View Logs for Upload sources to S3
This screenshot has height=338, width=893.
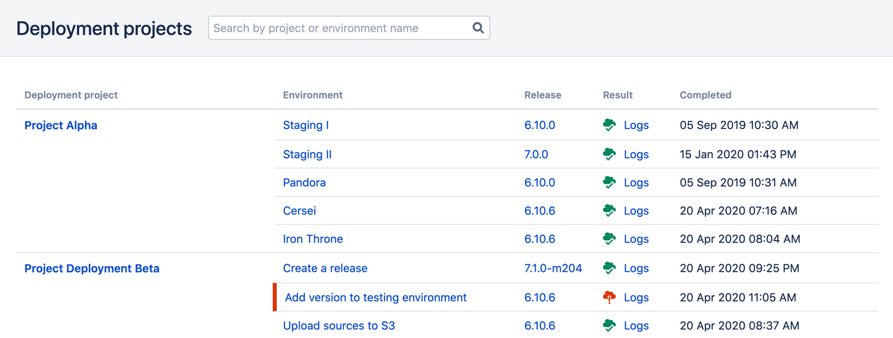[636, 325]
